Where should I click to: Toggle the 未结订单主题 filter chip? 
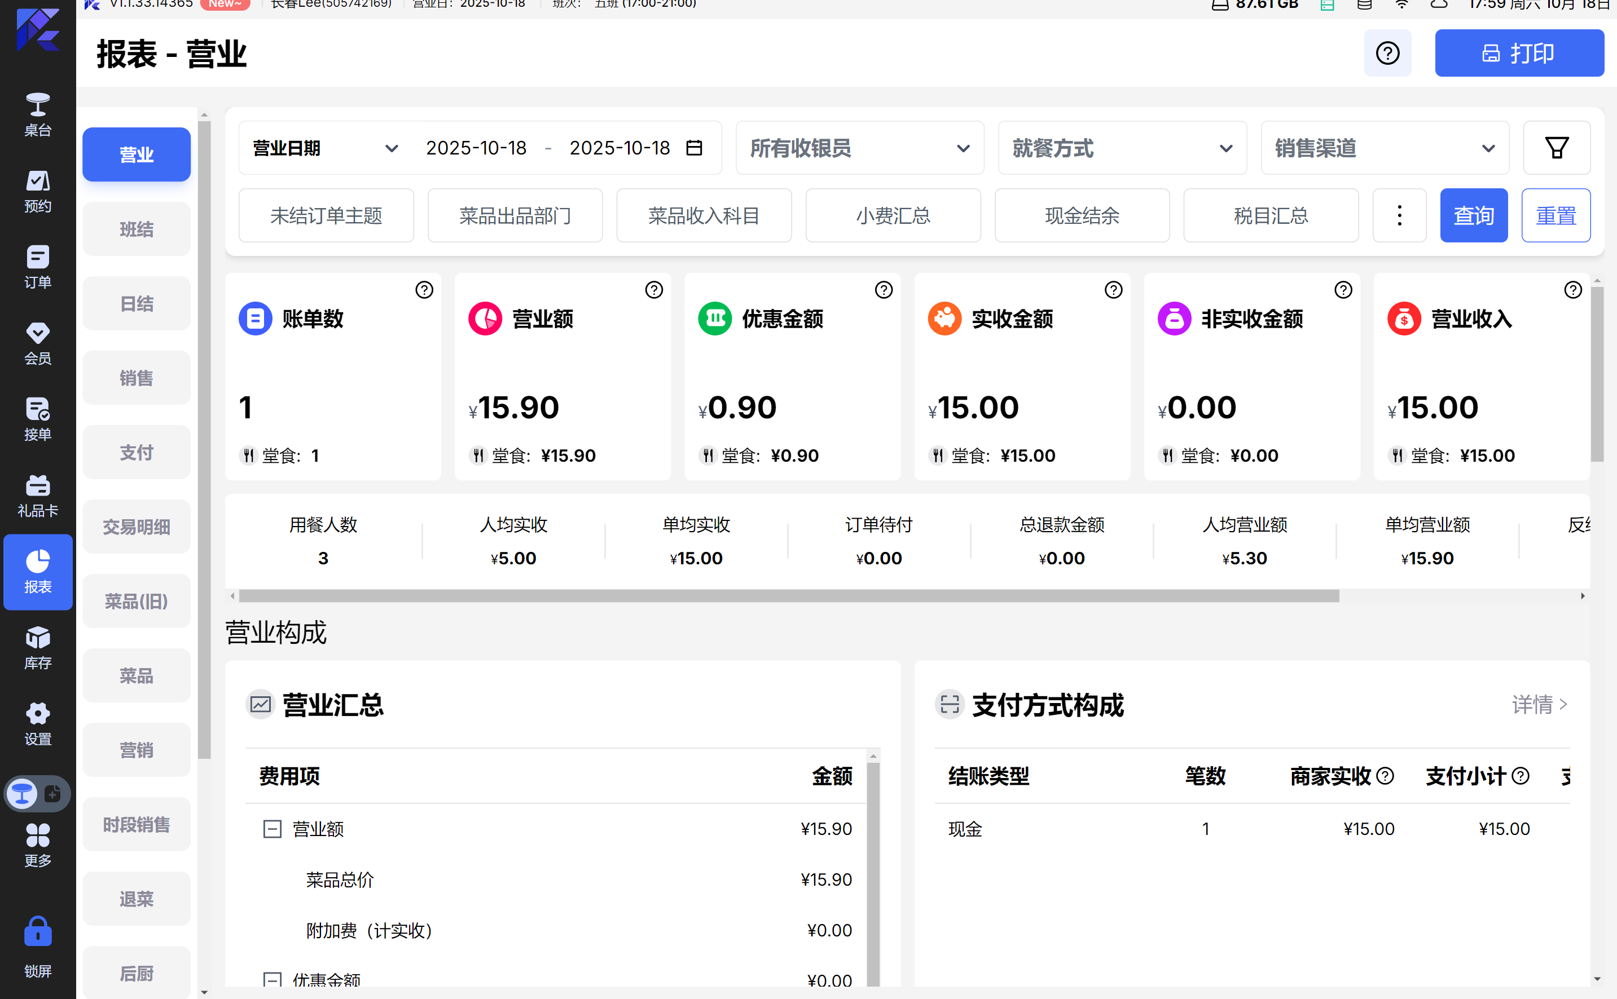coord(326,215)
